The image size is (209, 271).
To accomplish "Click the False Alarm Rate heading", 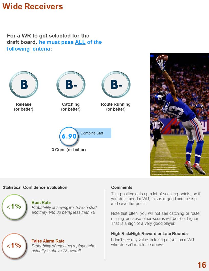I will tap(48, 241).
